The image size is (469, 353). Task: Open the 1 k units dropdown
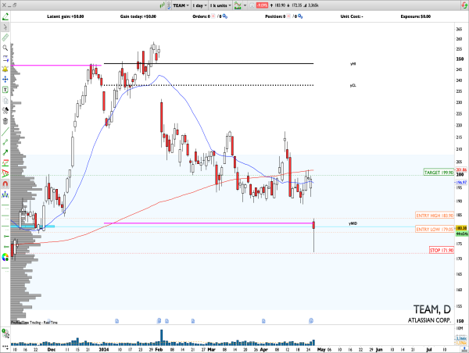point(220,5)
